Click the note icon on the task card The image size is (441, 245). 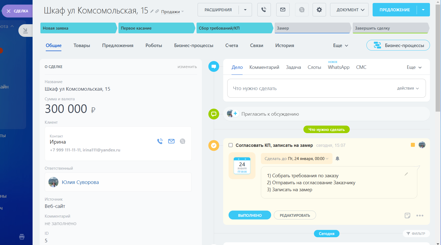407,215
